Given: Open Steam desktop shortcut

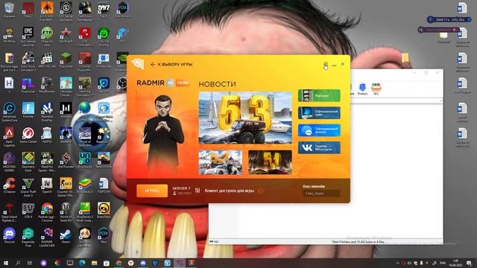Looking at the screenshot, I should 66,235.
